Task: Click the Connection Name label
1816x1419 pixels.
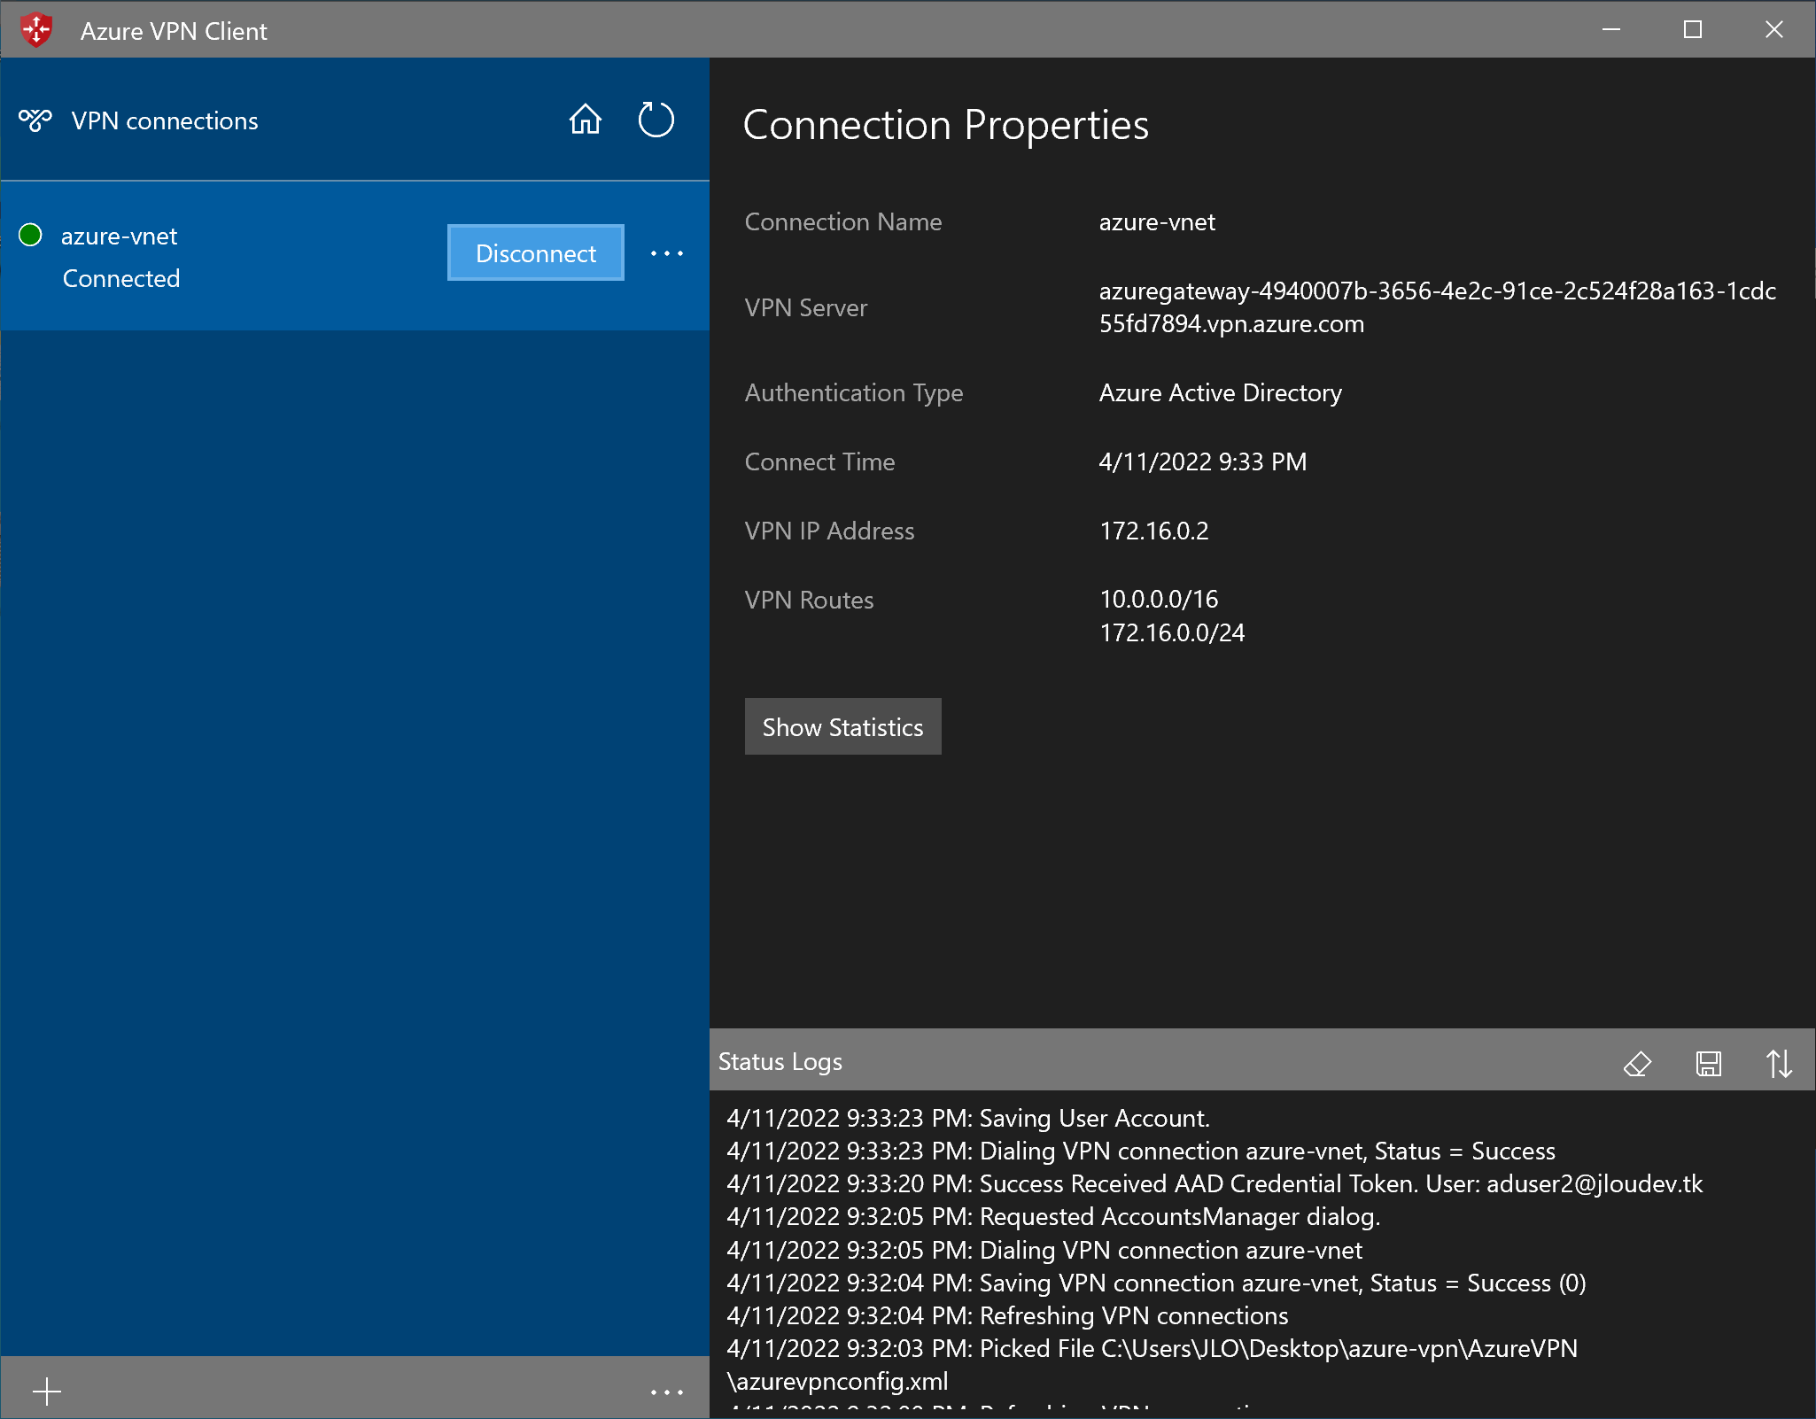Action: (842, 221)
